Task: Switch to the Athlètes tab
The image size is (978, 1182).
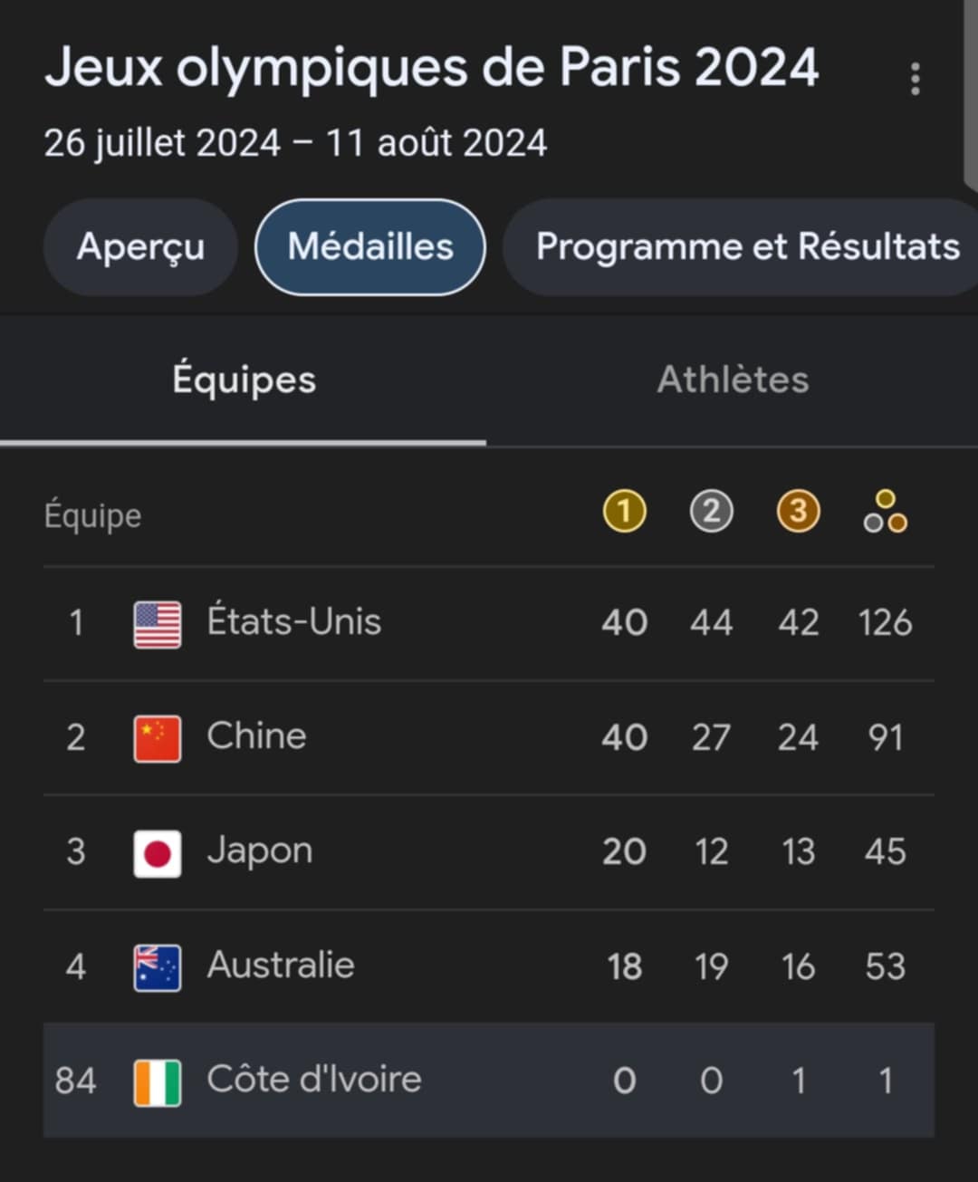Action: point(733,380)
